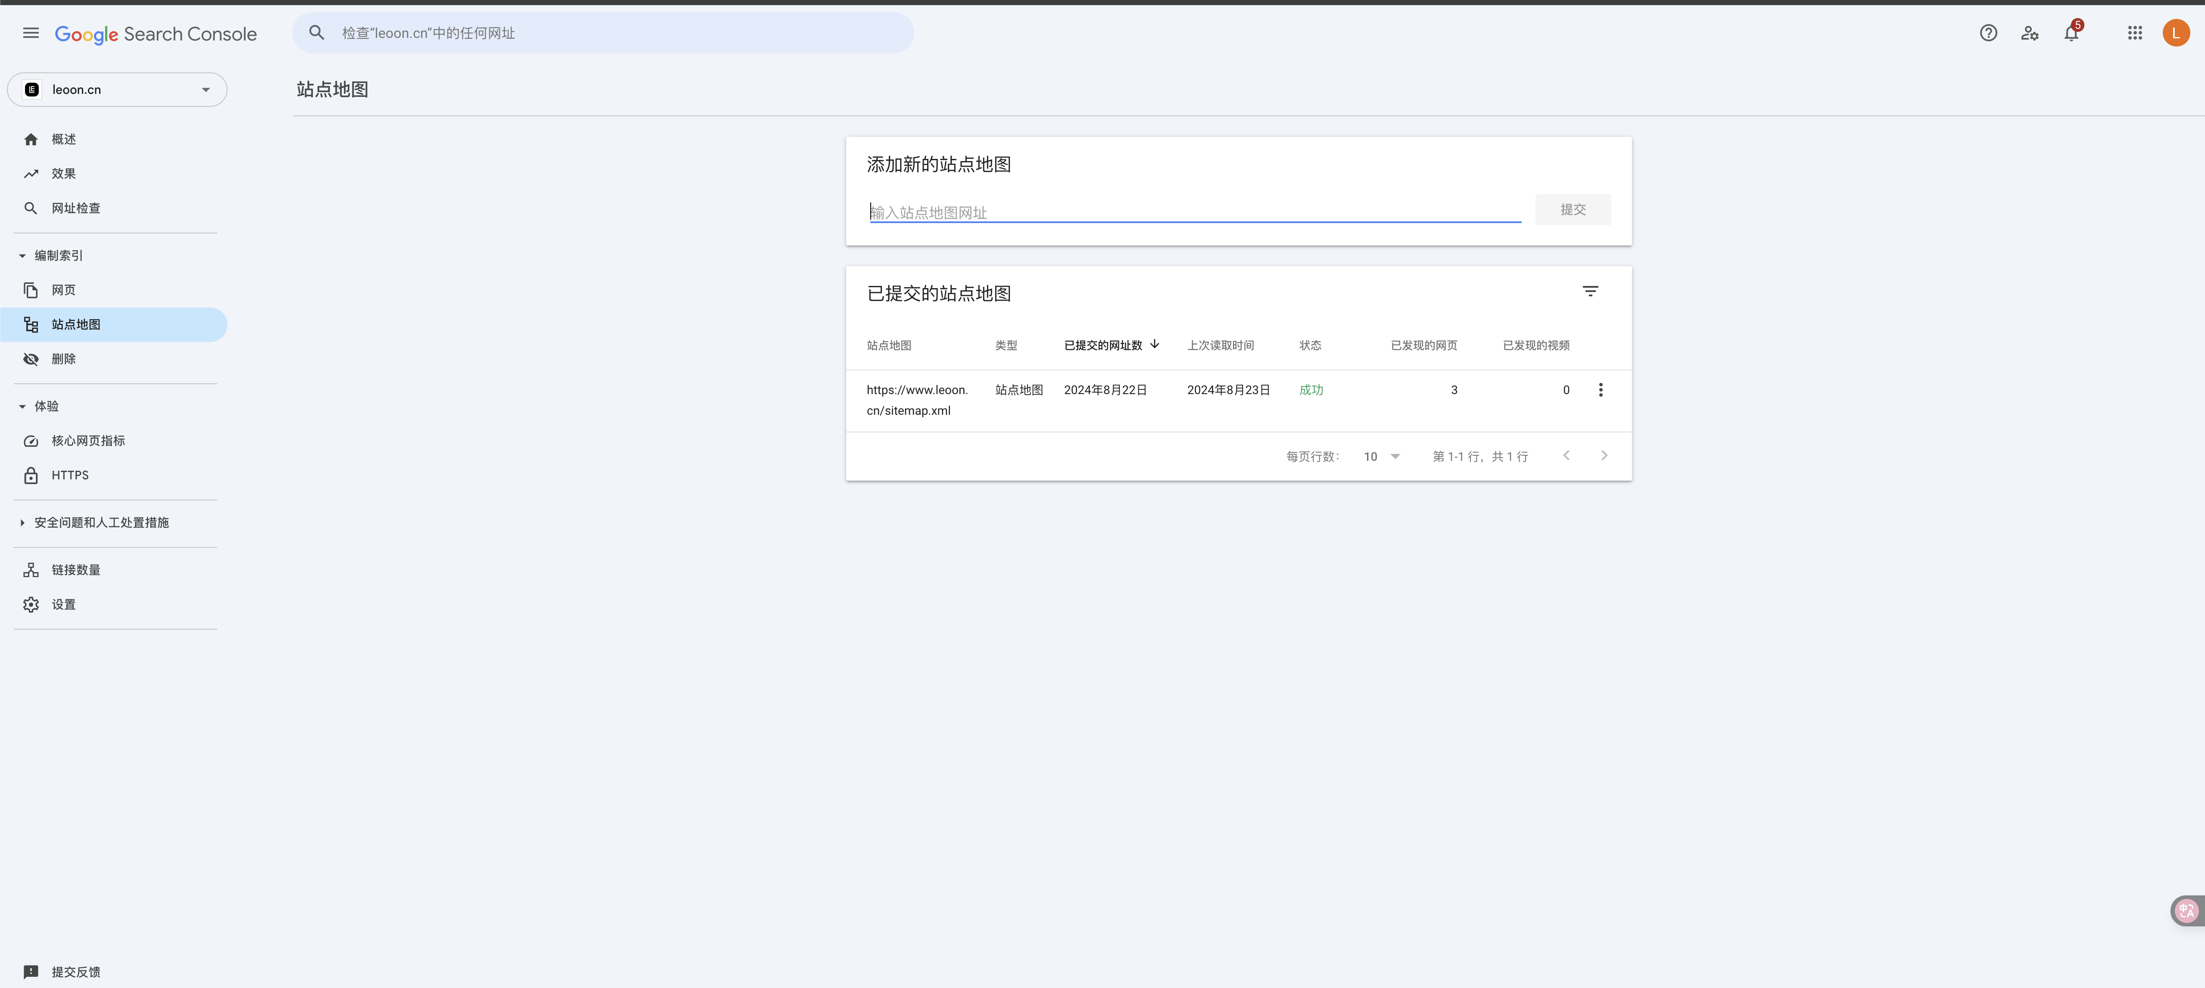Viewport: 2205px width, 988px height.
Task: Open the hamburger navigation menu
Action: tap(31, 33)
